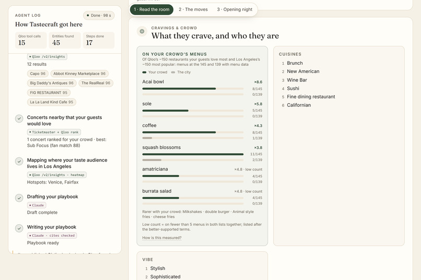421x280 pixels.
Task: Click the sole your-crowd bar
Action: [166, 111]
